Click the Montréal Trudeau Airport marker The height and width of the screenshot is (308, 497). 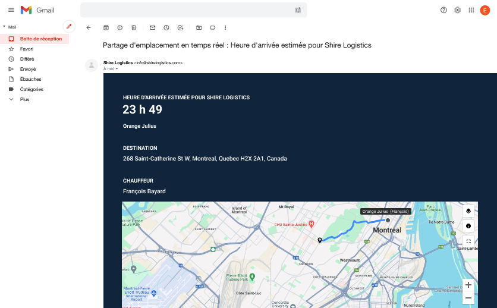[154, 293]
